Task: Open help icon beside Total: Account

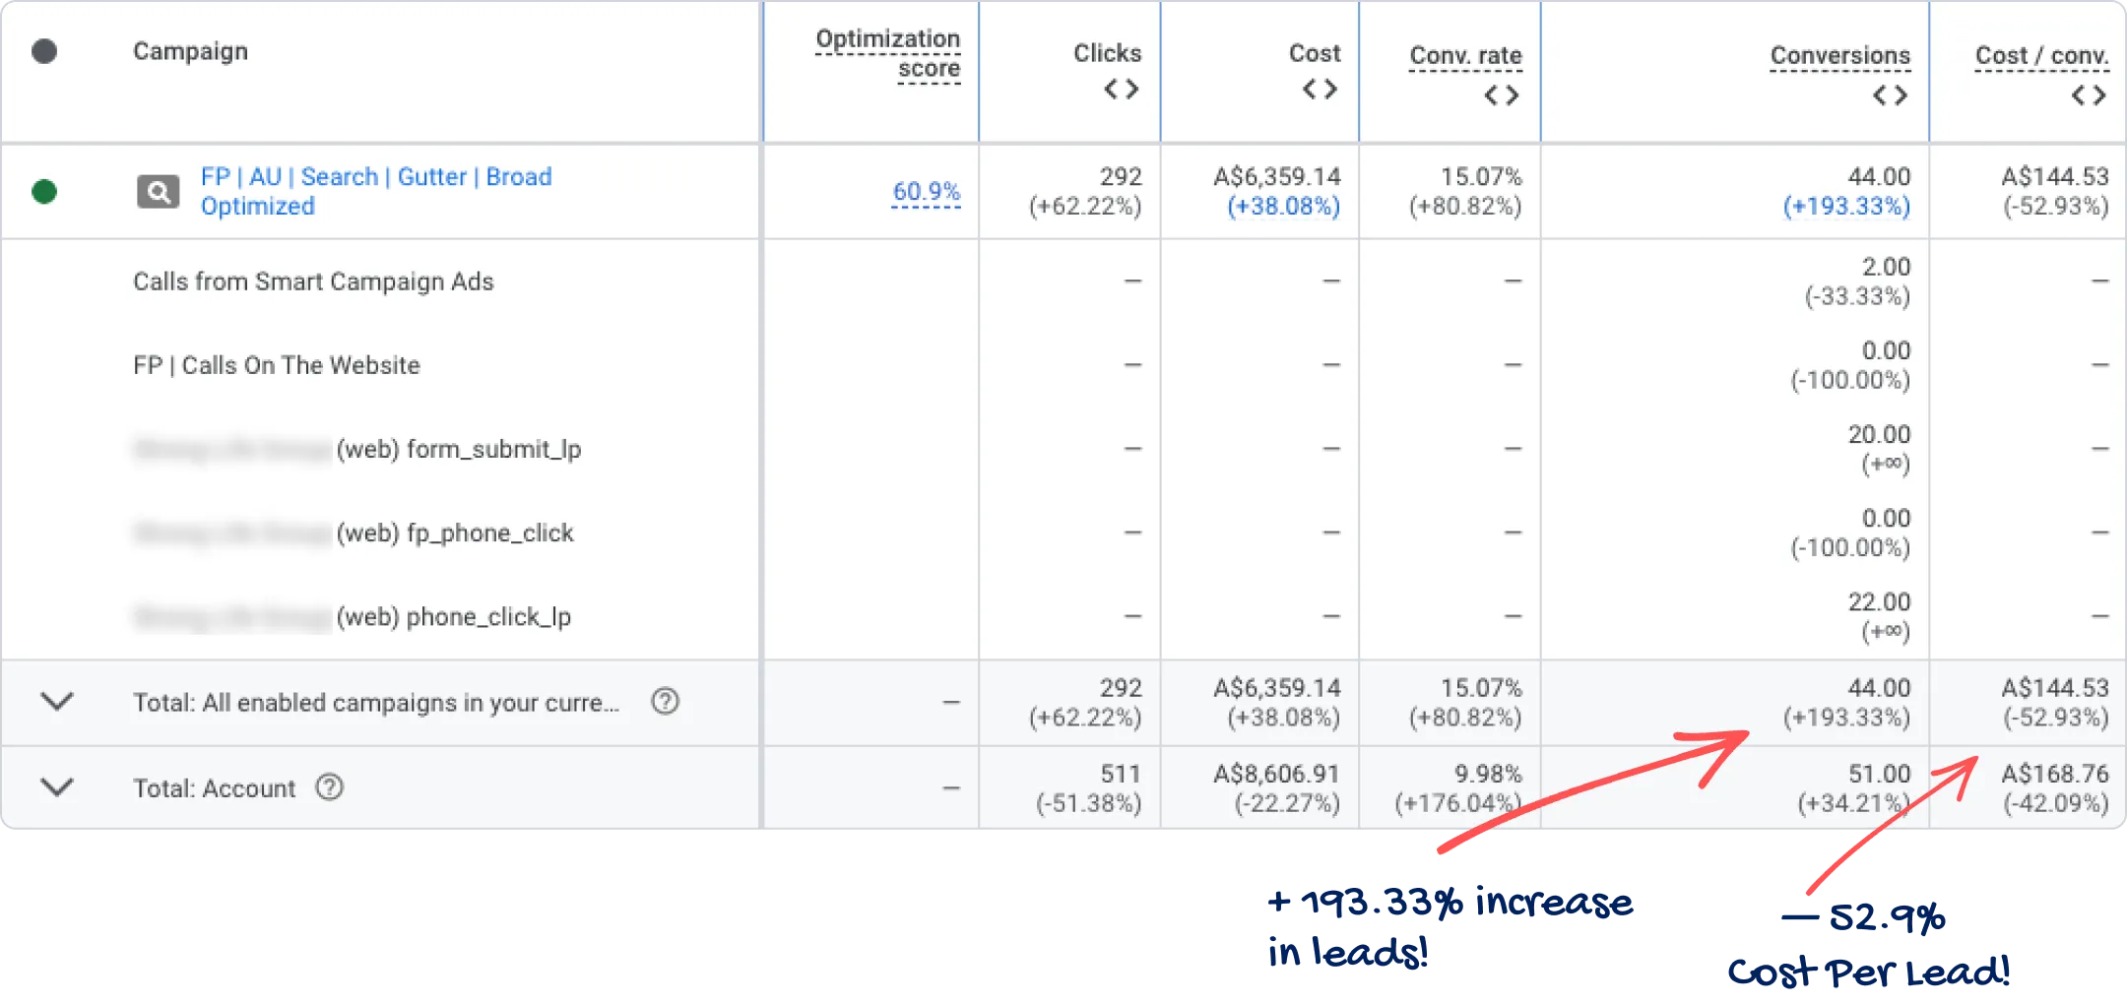Action: [x=330, y=786]
